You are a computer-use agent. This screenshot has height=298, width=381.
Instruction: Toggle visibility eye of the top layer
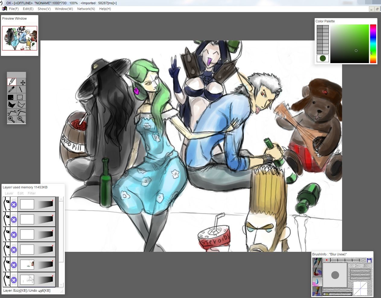[x=6, y=204]
